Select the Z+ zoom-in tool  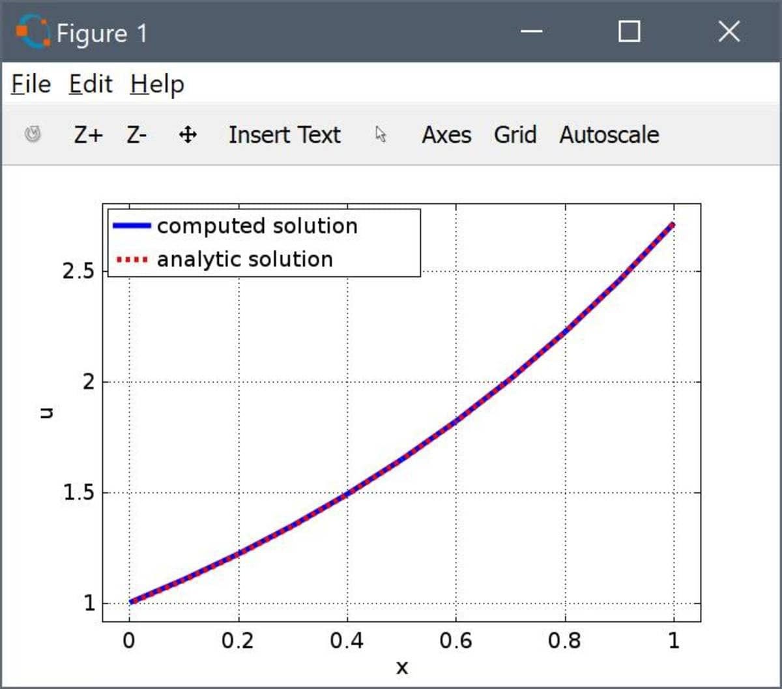pyautogui.click(x=88, y=135)
